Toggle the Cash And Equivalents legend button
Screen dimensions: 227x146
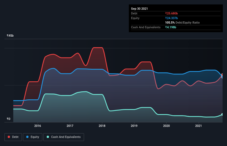point(64,137)
